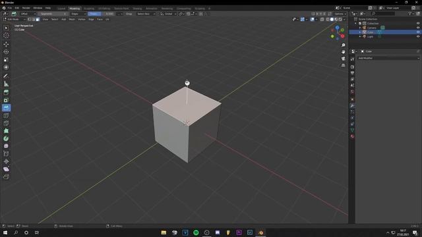Open the Edit Mode dropdown

point(15,19)
